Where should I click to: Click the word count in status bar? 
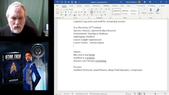[67, 94]
